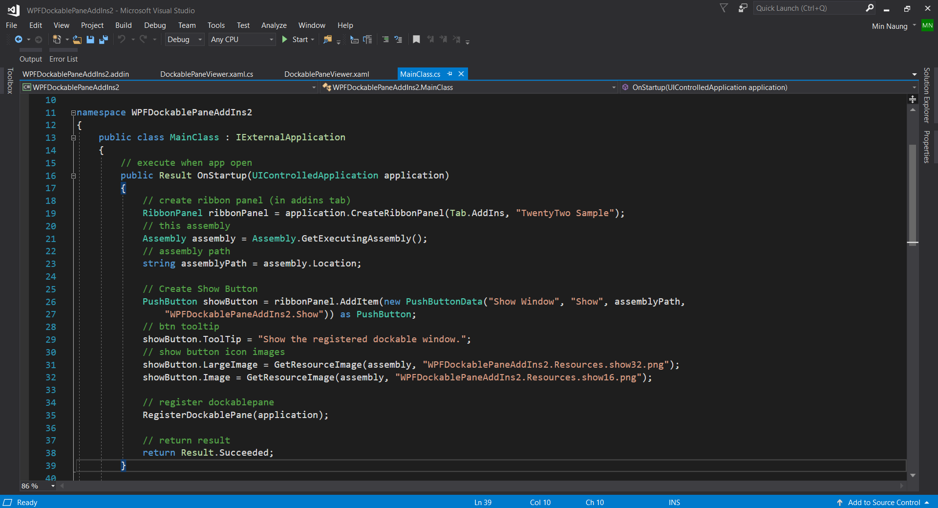Image resolution: width=938 pixels, height=508 pixels.
Task: Start debugging with the green Start arrow
Action: [285, 40]
